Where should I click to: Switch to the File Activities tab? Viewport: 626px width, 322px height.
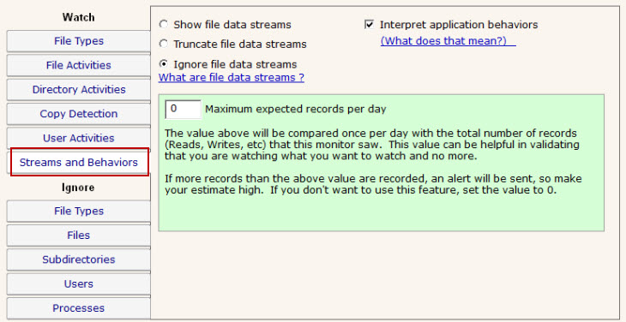click(x=79, y=65)
